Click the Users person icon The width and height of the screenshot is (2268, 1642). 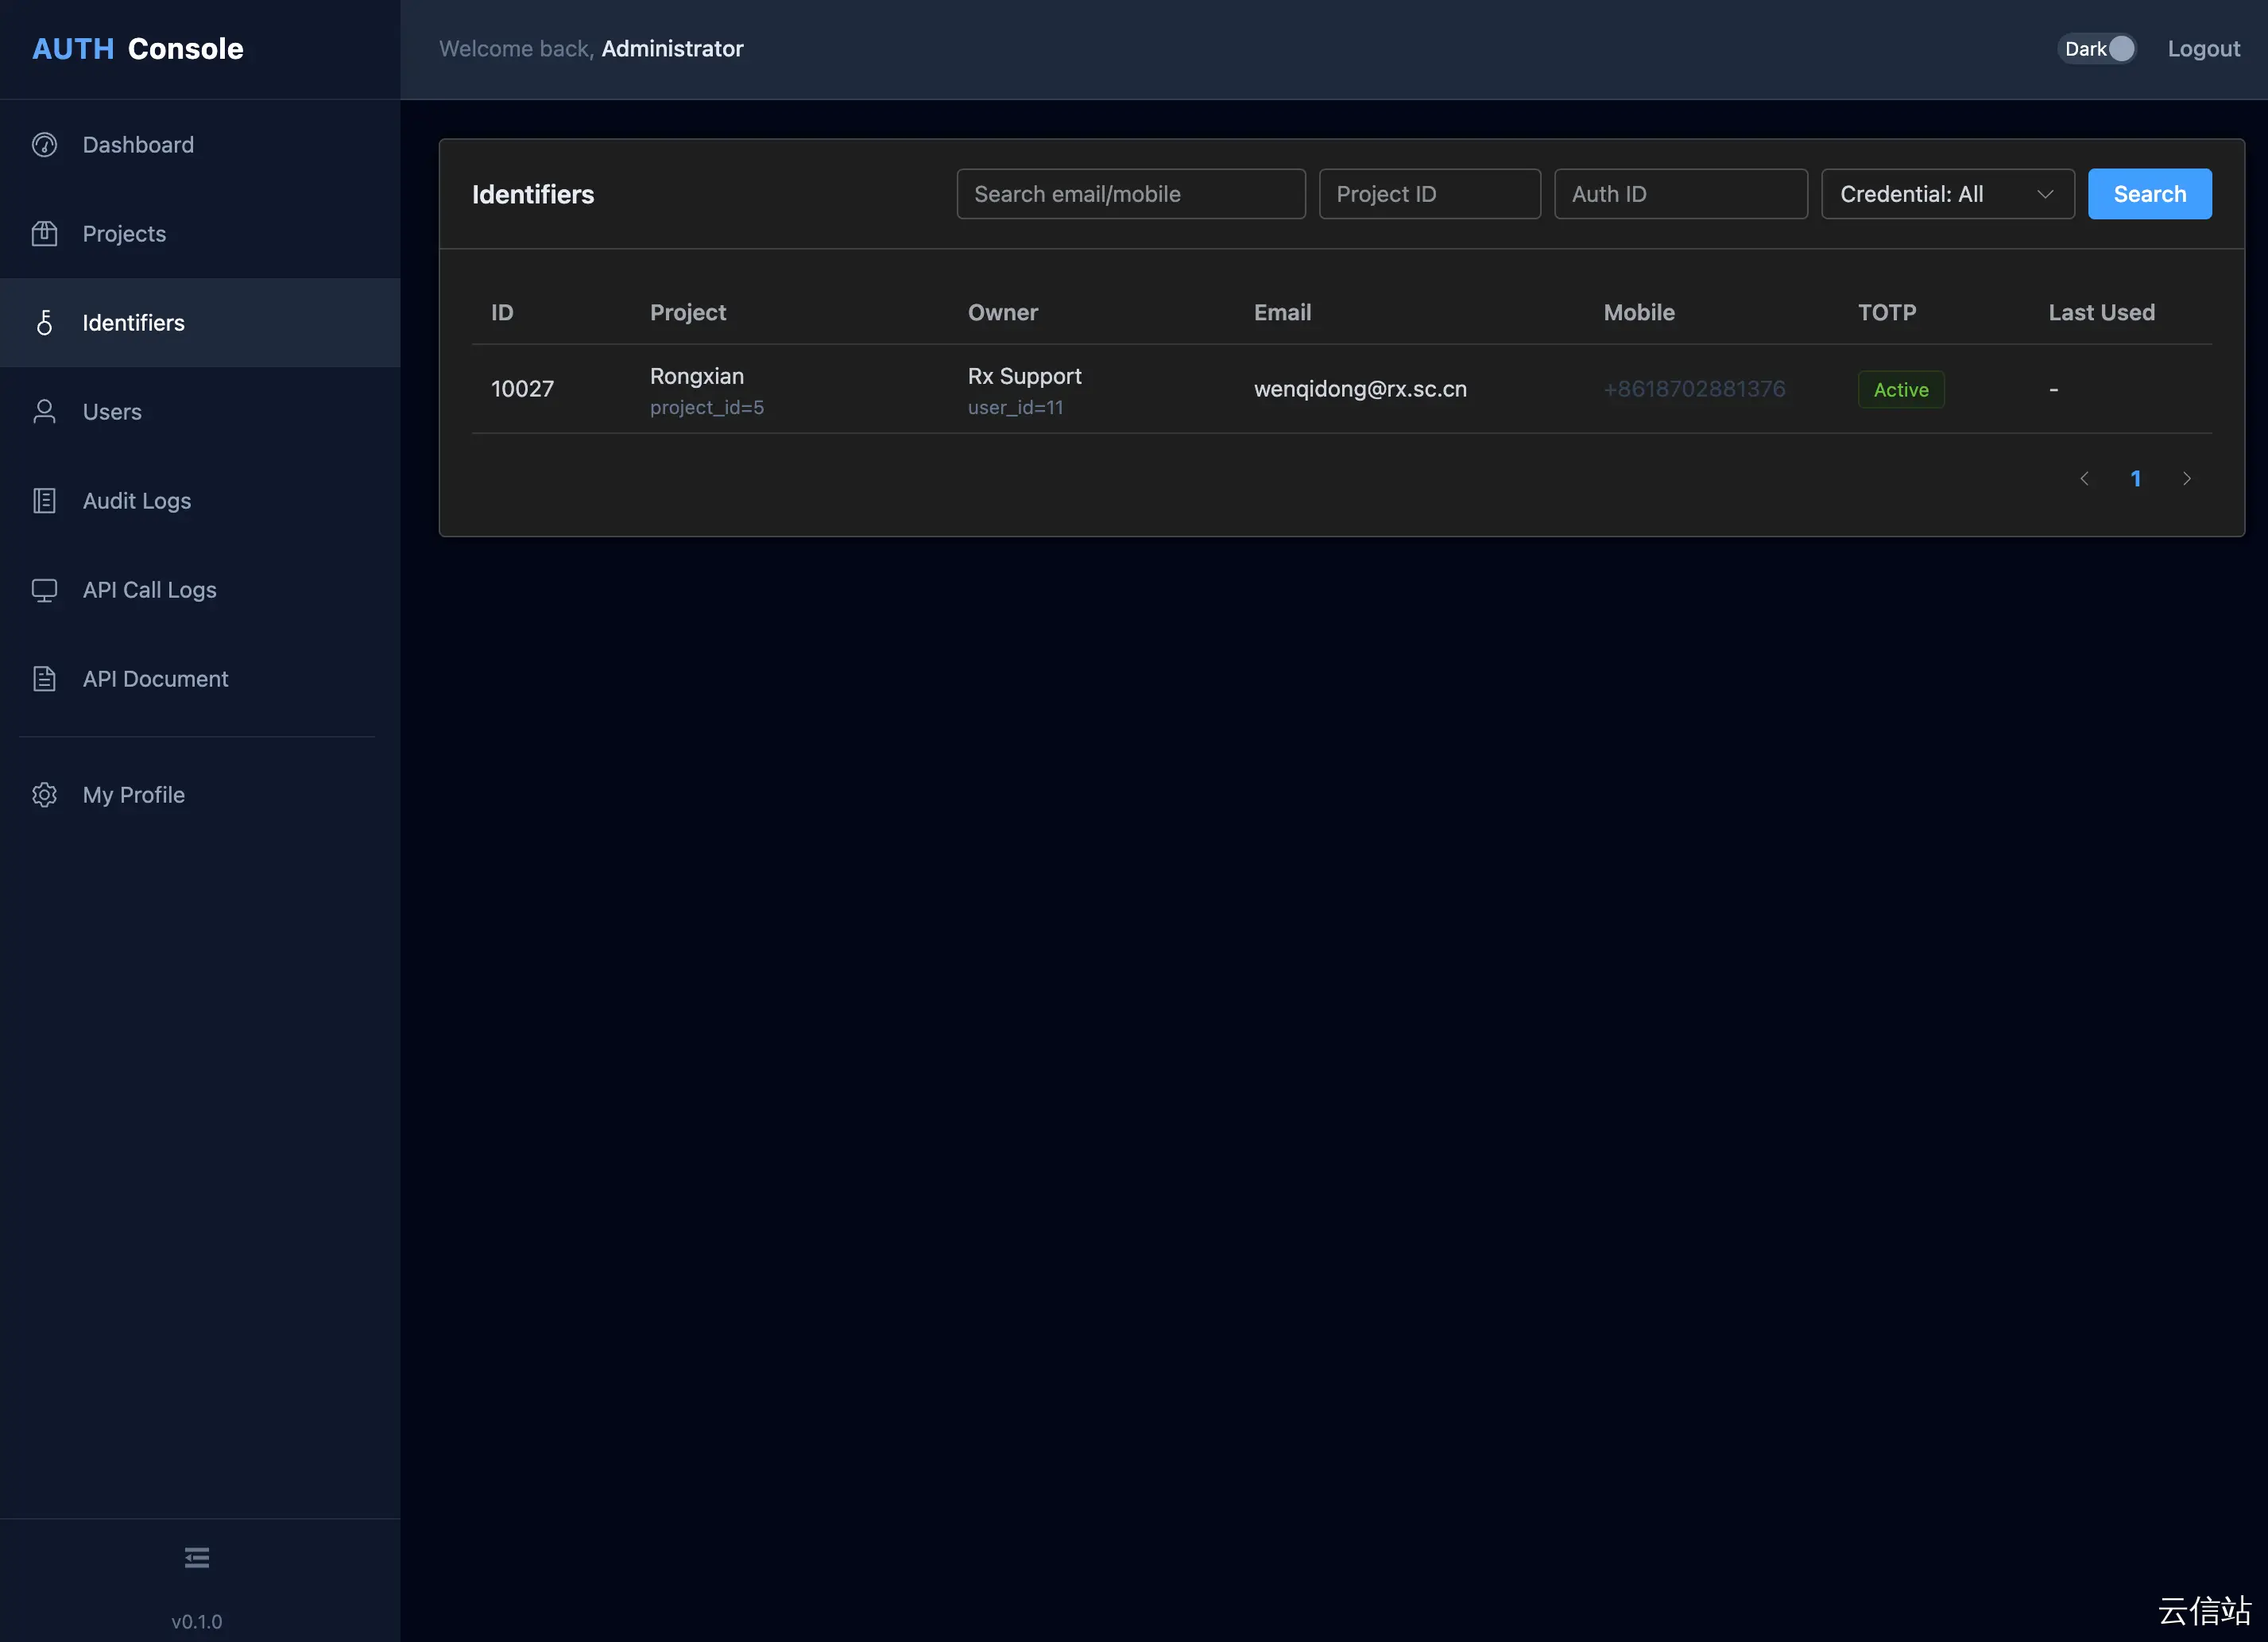pos(44,412)
